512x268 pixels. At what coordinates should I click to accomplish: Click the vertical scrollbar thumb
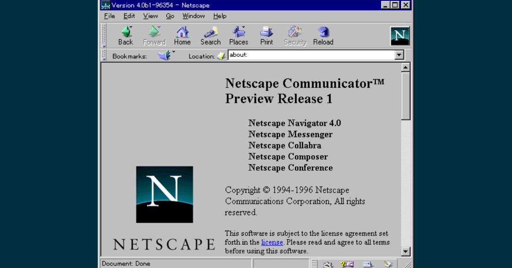tap(406, 96)
